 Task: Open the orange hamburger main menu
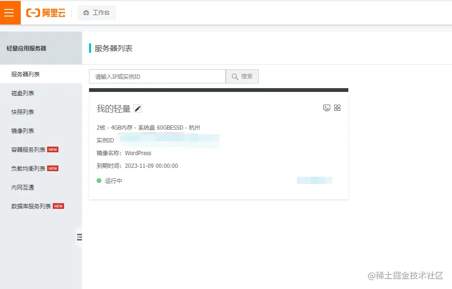tap(10, 12)
